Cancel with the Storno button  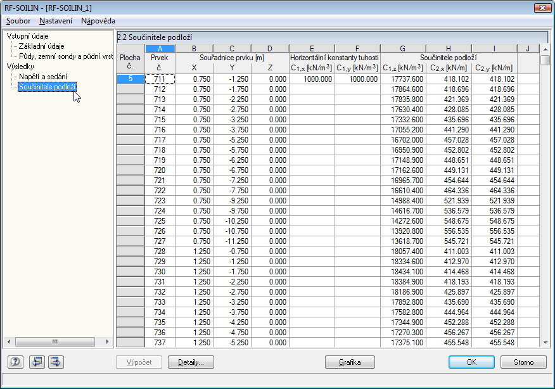click(523, 362)
